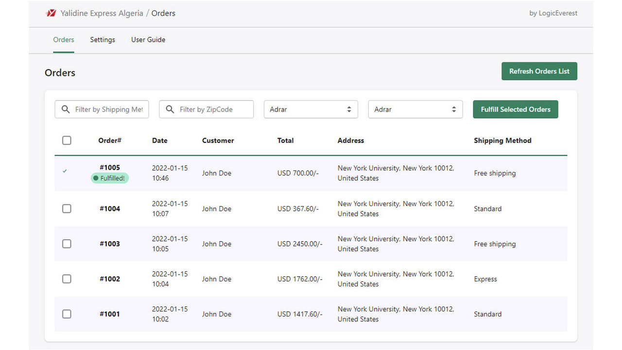Click the total USD 1762.00/-

pos(300,279)
